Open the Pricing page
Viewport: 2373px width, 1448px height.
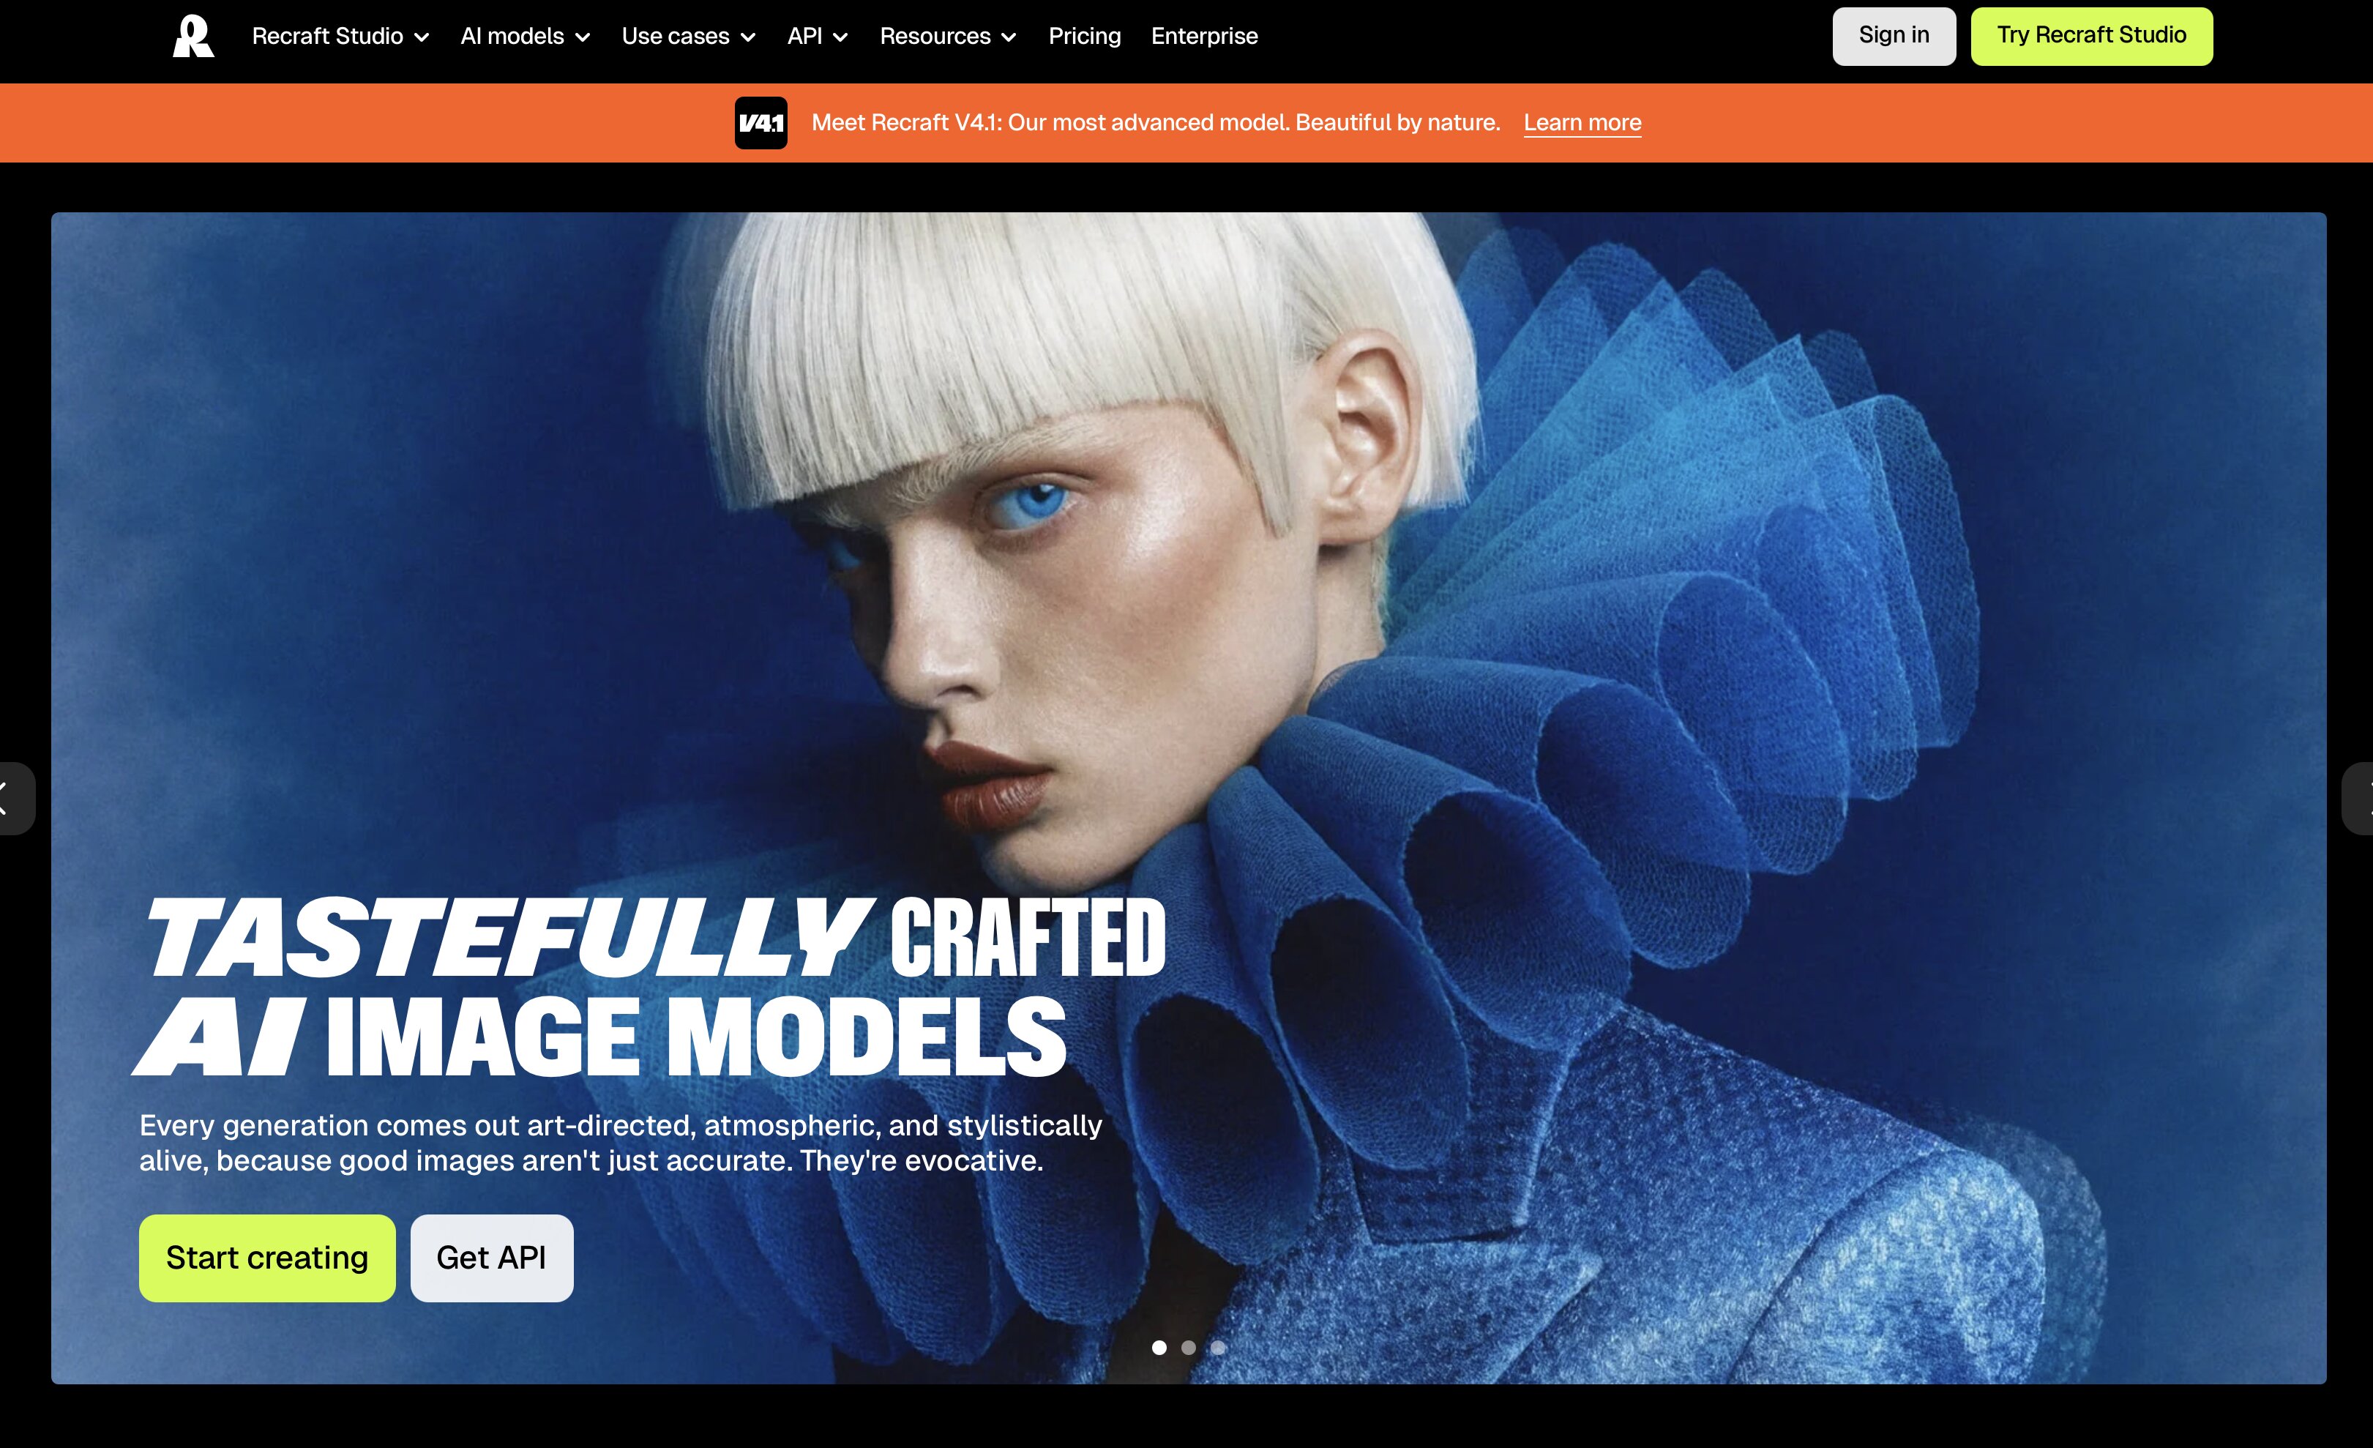click(1085, 37)
